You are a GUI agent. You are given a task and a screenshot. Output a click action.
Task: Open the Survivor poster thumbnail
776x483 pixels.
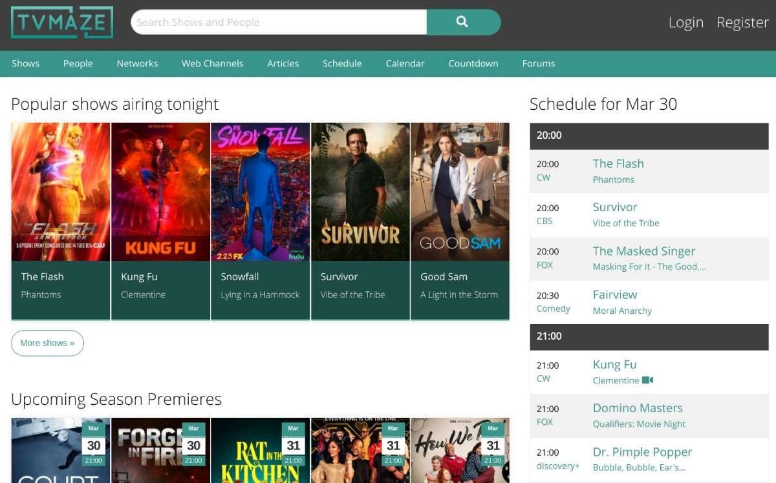click(360, 192)
